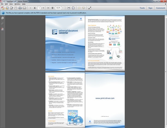Open the Tools pane
The image size is (167, 128).
[142, 8]
